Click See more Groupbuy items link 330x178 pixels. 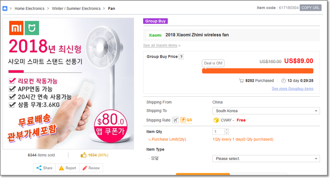click(x=292, y=89)
